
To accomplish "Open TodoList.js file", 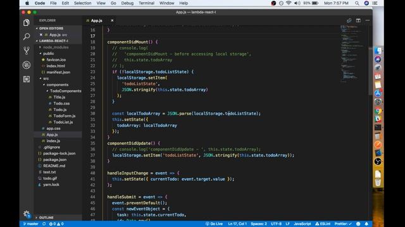I will 63,122.
